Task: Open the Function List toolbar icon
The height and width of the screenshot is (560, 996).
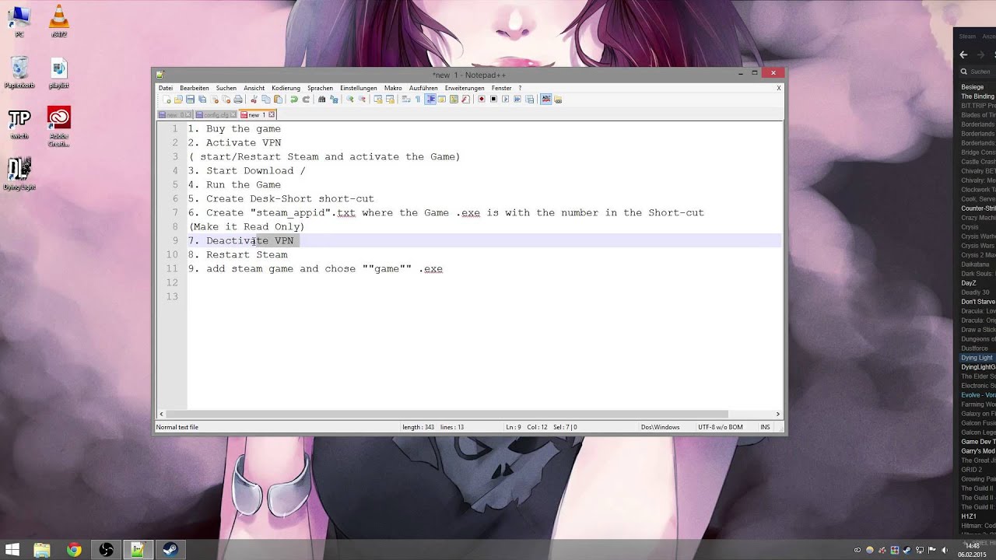Action: tap(466, 99)
